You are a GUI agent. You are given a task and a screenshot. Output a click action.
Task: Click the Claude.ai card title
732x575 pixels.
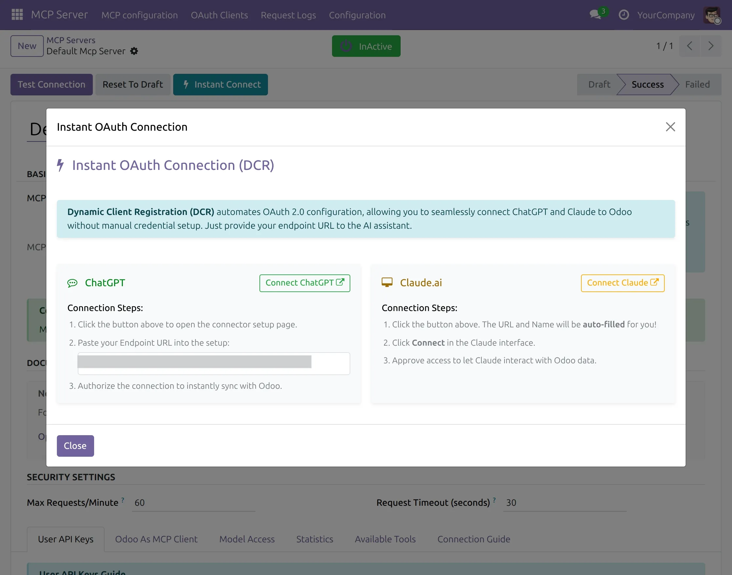tap(421, 283)
